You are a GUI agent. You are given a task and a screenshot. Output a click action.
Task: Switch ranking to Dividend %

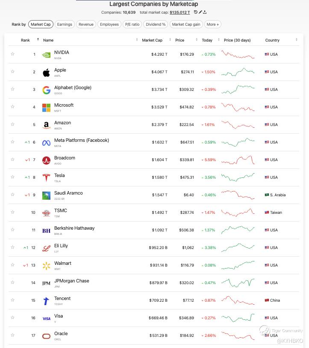click(156, 24)
